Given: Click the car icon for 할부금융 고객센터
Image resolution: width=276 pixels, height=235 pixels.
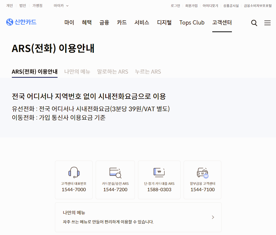Looking at the screenshot, I should (x=202, y=173).
